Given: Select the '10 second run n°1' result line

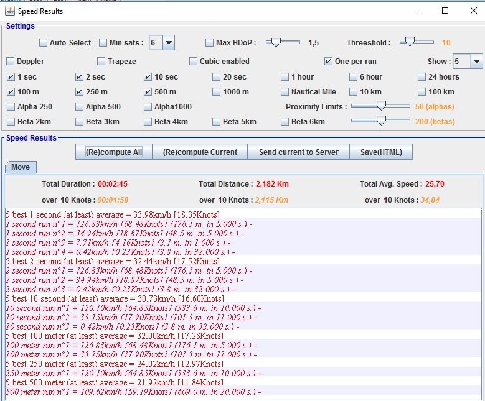Looking at the screenshot, I should tap(243, 308).
